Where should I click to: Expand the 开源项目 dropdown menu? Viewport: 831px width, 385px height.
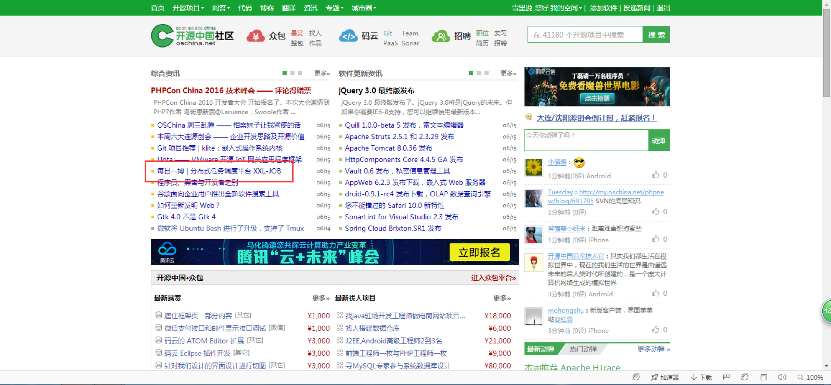tap(188, 8)
